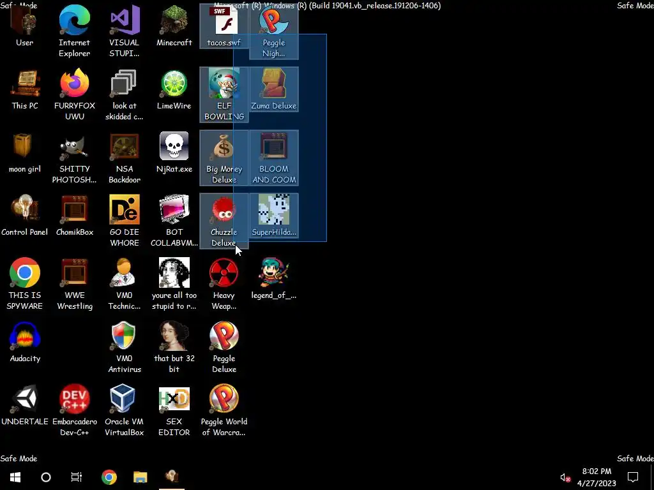The image size is (654, 490).
Task: Open Cortana search circle in taskbar
Action: [46, 477]
